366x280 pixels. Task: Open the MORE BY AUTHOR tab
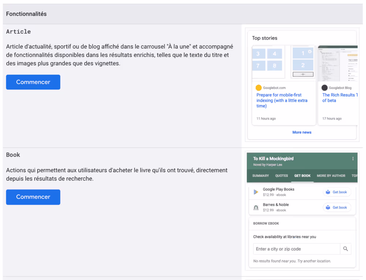coord(331,176)
